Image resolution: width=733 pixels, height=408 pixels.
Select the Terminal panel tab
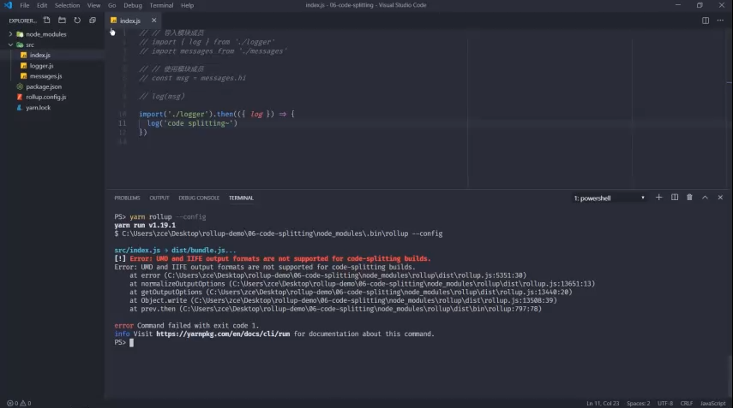241,198
